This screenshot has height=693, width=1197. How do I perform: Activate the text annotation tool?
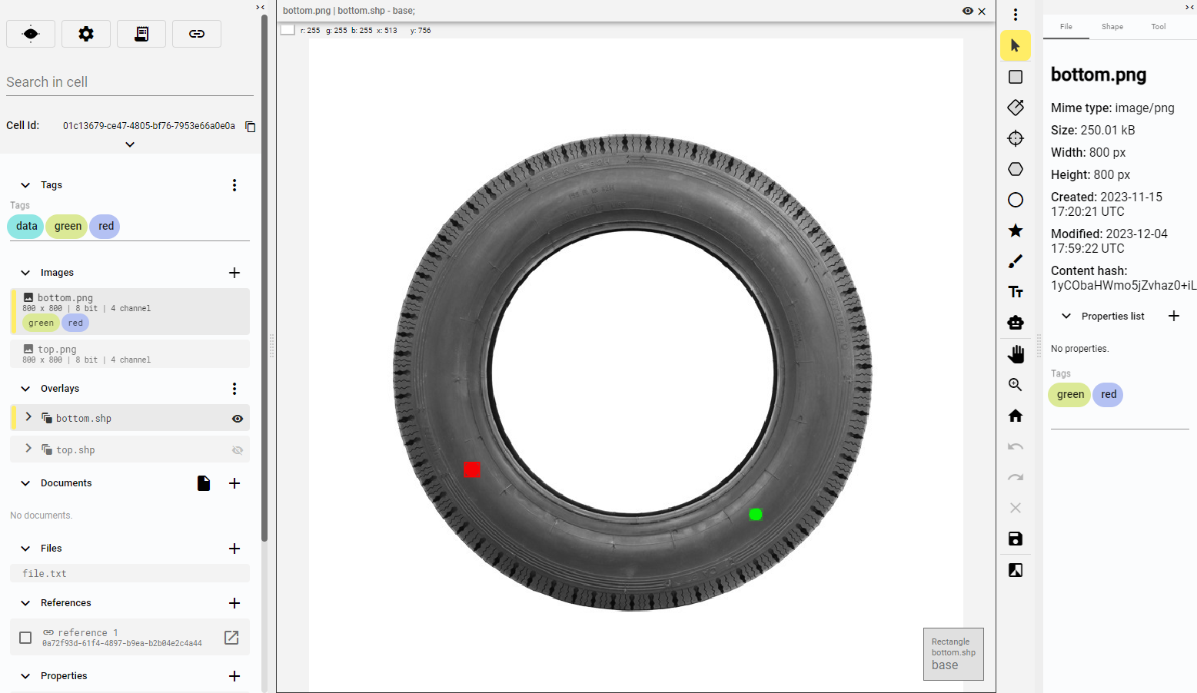click(x=1016, y=292)
